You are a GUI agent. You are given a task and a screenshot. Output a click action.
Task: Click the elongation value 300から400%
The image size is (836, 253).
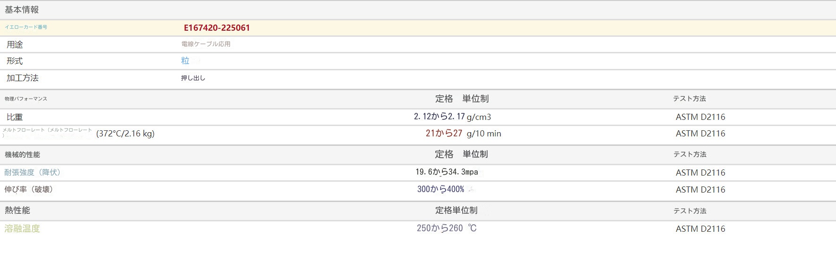pos(440,189)
